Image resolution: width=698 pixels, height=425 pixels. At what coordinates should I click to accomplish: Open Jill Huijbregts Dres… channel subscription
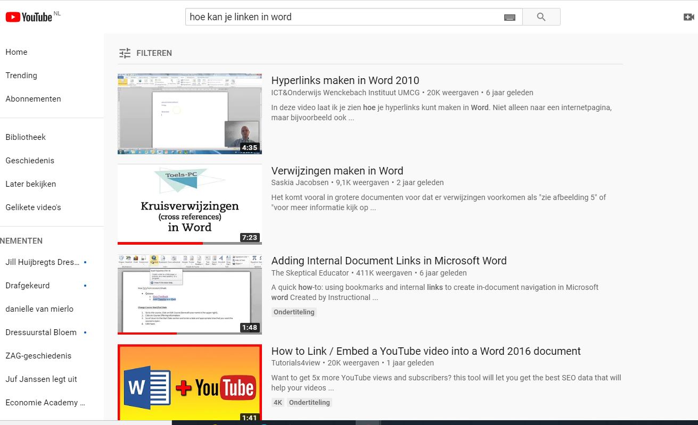43,262
